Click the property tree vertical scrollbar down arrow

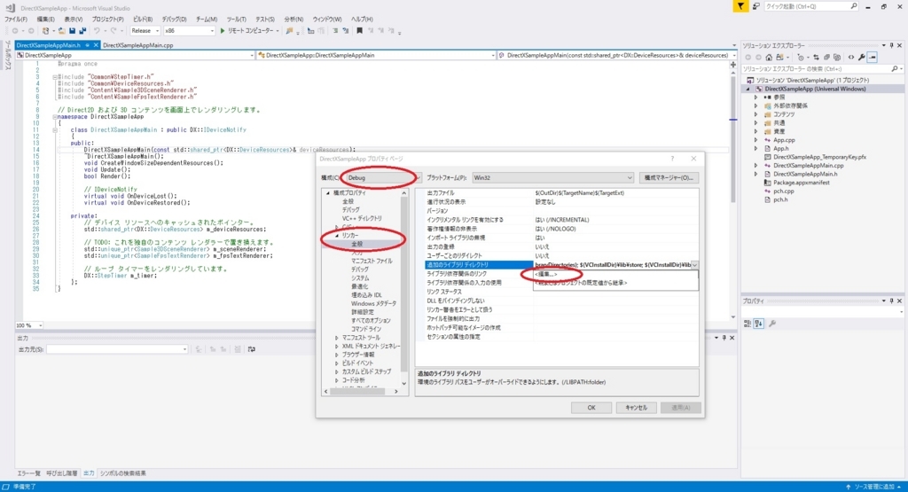[403, 383]
